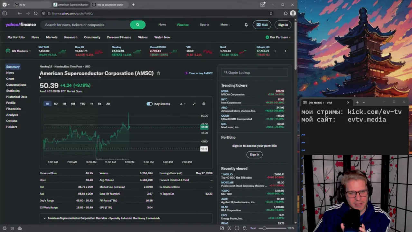Select 1Y chart range
Screen dimensions: 412x232
pyautogui.click(x=92, y=104)
